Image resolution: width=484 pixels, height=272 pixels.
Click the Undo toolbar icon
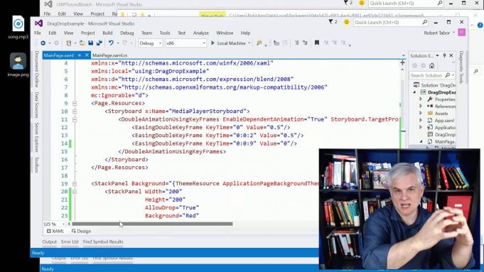point(111,43)
